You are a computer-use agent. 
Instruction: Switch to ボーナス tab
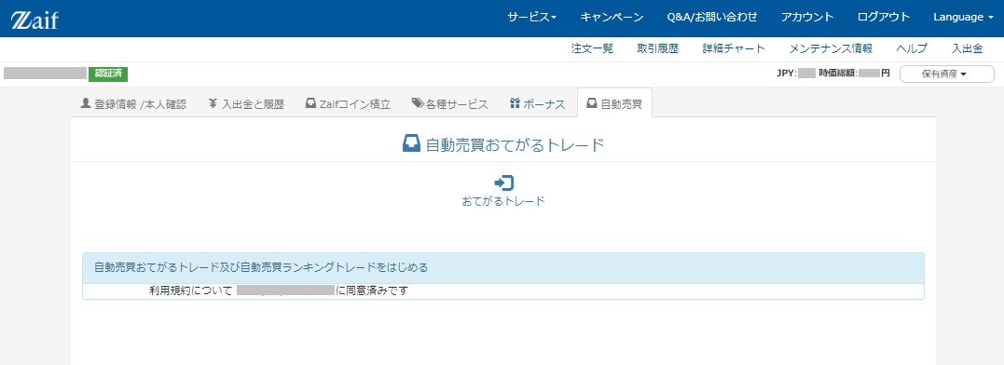tap(537, 103)
